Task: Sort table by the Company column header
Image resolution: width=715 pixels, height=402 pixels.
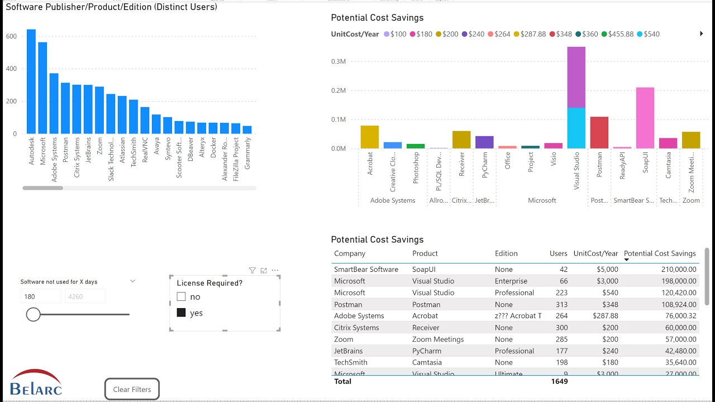Action: (350, 253)
